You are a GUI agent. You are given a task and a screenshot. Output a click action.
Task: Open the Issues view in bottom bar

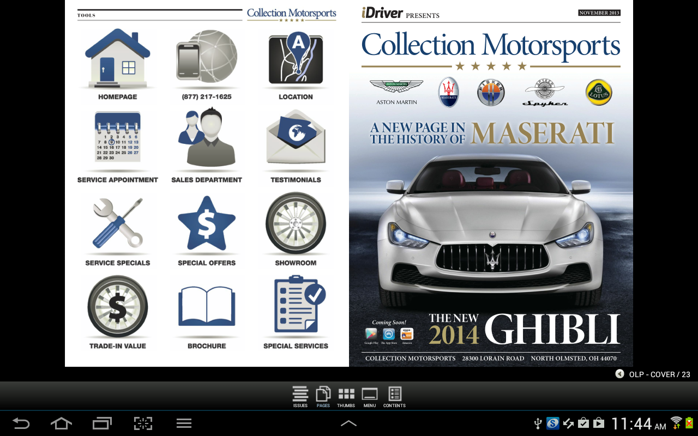tap(300, 397)
